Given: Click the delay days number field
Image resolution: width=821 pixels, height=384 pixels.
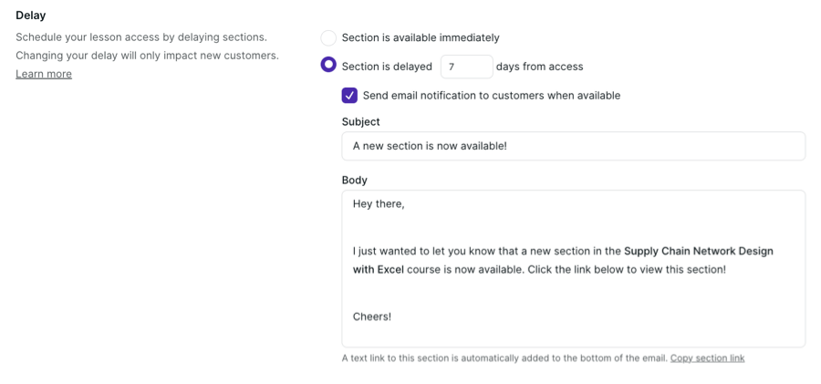Looking at the screenshot, I should (x=465, y=67).
